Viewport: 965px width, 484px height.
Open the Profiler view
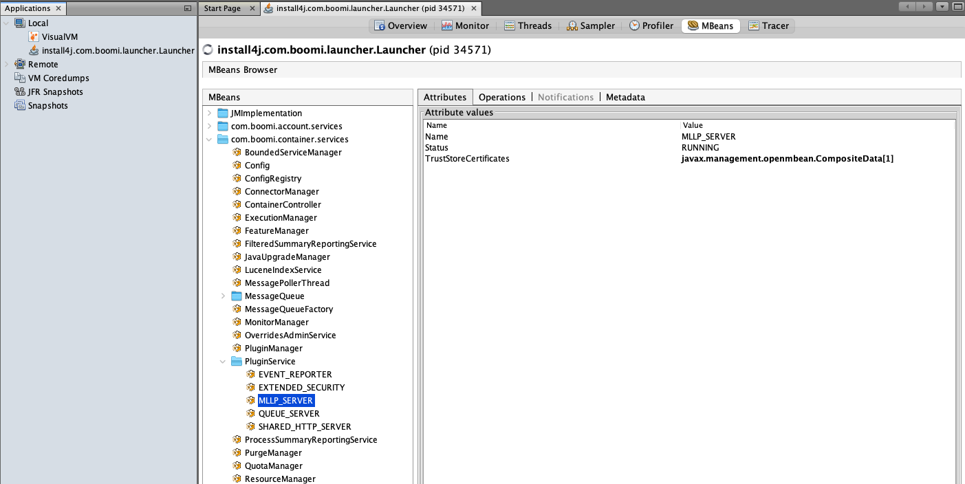pyautogui.click(x=651, y=25)
